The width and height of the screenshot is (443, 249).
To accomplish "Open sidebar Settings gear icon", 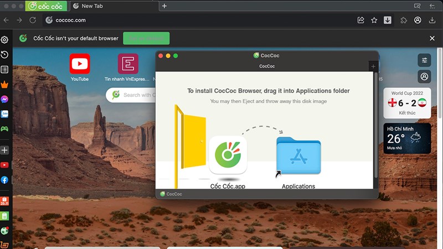I will point(4,40).
